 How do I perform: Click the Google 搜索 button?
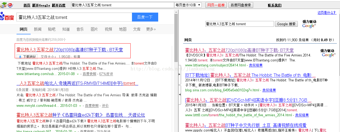click(286, 24)
